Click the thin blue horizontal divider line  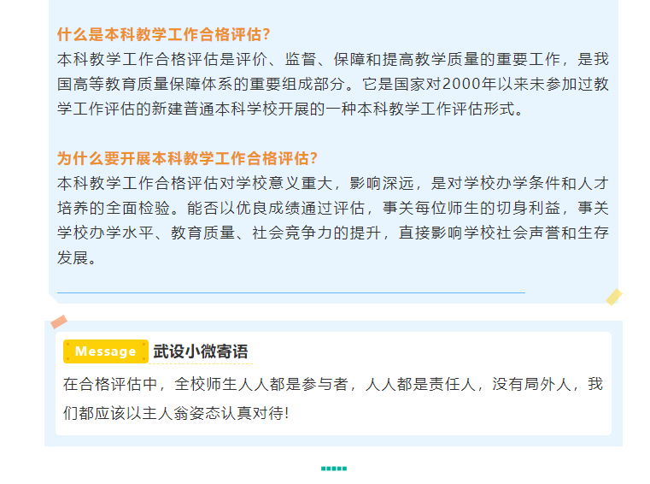coord(290,292)
